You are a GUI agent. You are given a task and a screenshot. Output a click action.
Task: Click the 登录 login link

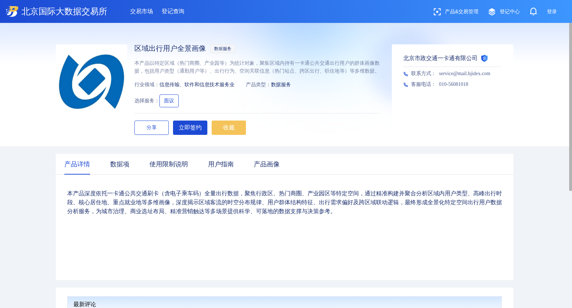[552, 12]
